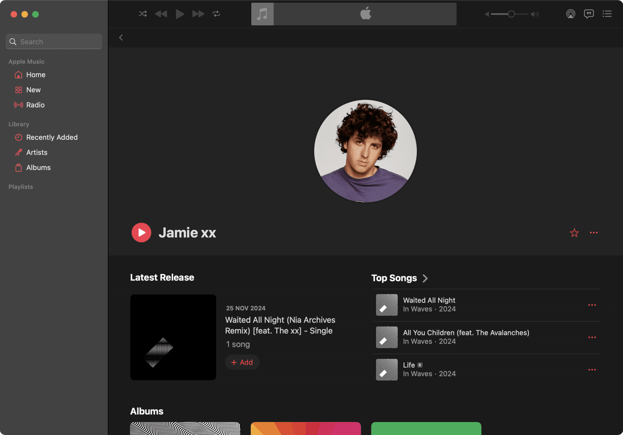
Task: Show the Playing Next queue list icon
Action: click(607, 14)
